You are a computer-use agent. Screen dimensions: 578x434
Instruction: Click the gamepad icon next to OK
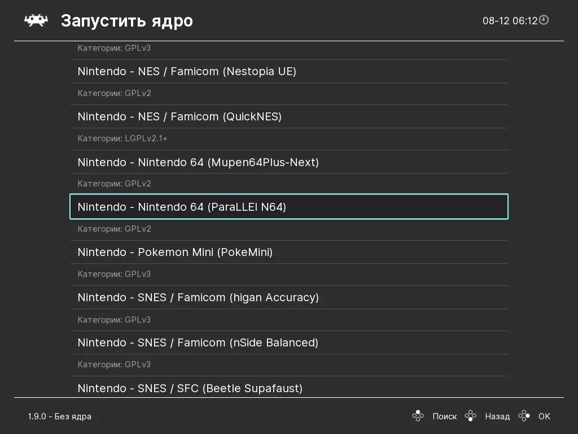[x=524, y=416]
